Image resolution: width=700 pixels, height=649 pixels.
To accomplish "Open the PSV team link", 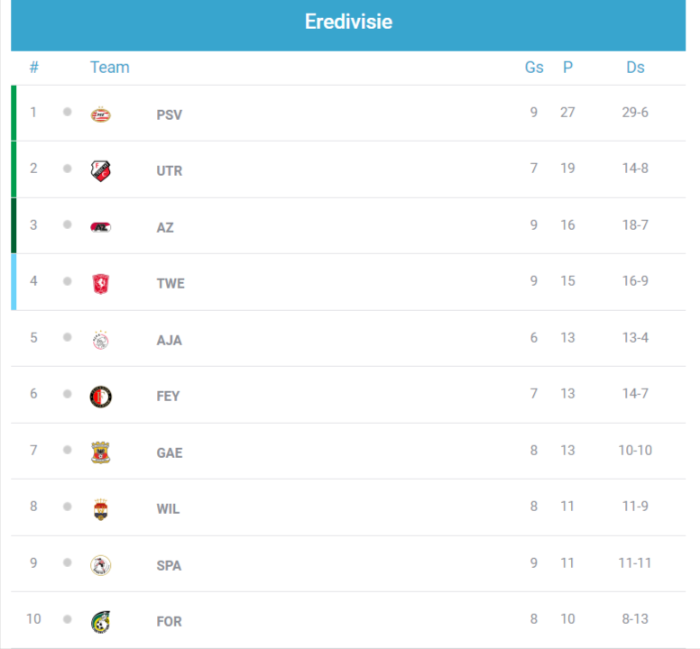I will click(x=169, y=114).
